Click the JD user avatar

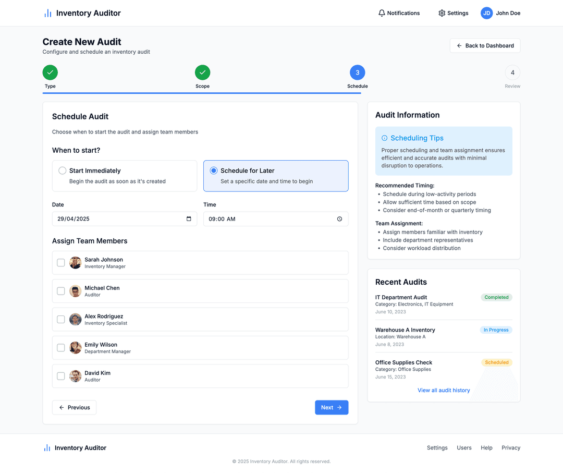pyautogui.click(x=486, y=13)
